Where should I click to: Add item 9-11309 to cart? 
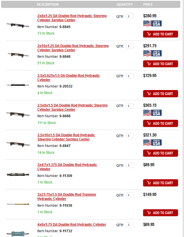161,183
